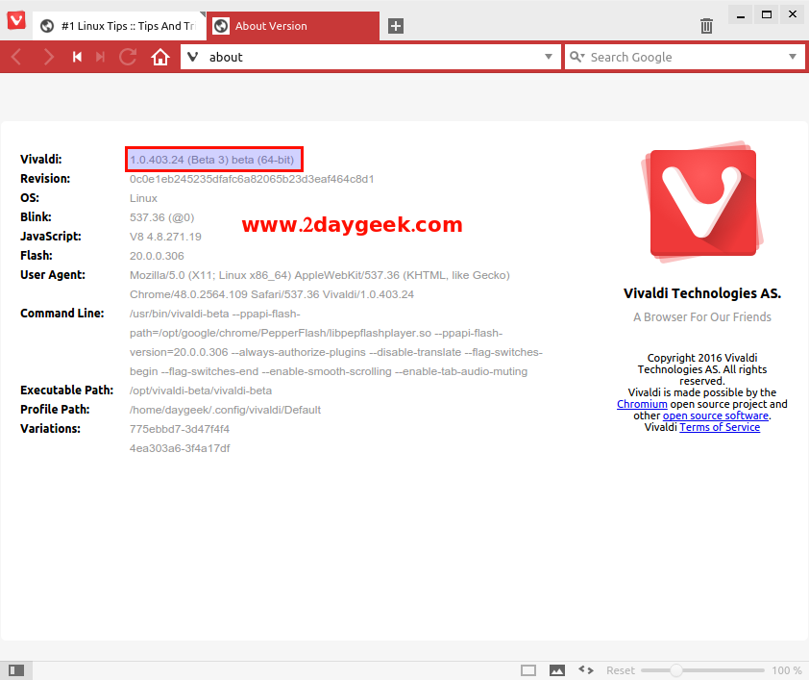Open the Terms of Service link
Viewport: 809px width, 680px height.
(719, 427)
